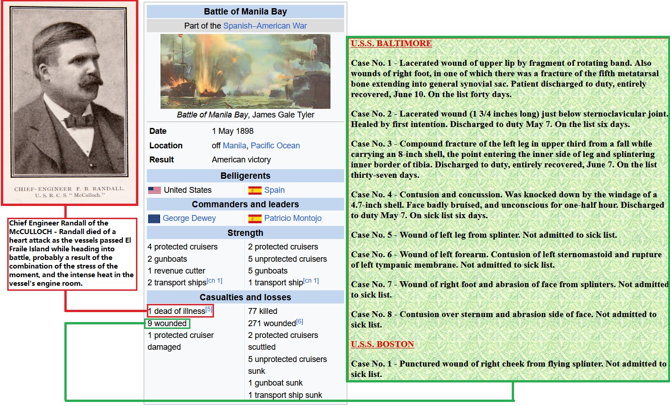This screenshot has height=406, width=670.
Task: Click the 'CHIEF-ENGINEER F. B. RANDALL' photo caption
Action: click(x=69, y=191)
